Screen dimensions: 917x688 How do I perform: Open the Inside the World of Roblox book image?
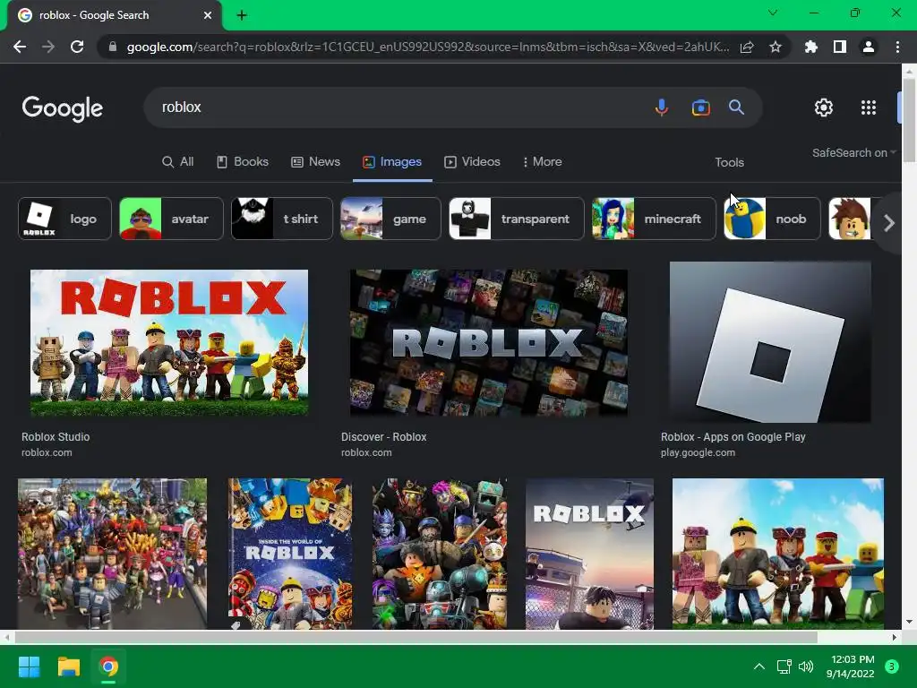(290, 554)
